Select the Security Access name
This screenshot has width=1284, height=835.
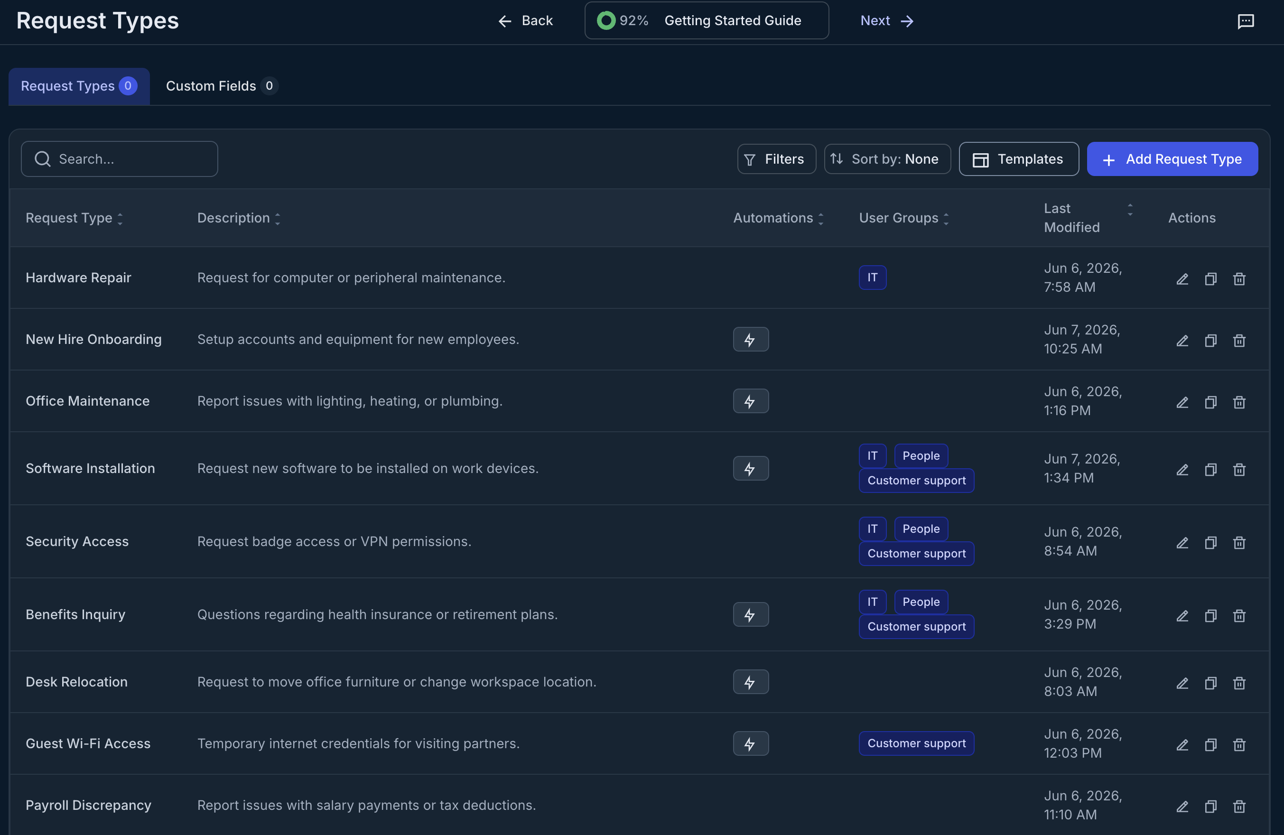[77, 541]
